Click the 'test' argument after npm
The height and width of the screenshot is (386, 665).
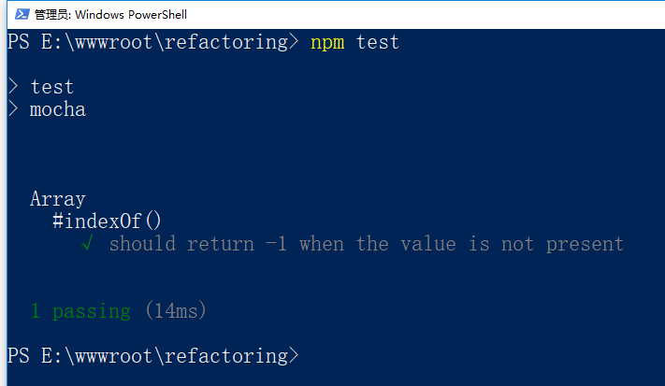[378, 42]
